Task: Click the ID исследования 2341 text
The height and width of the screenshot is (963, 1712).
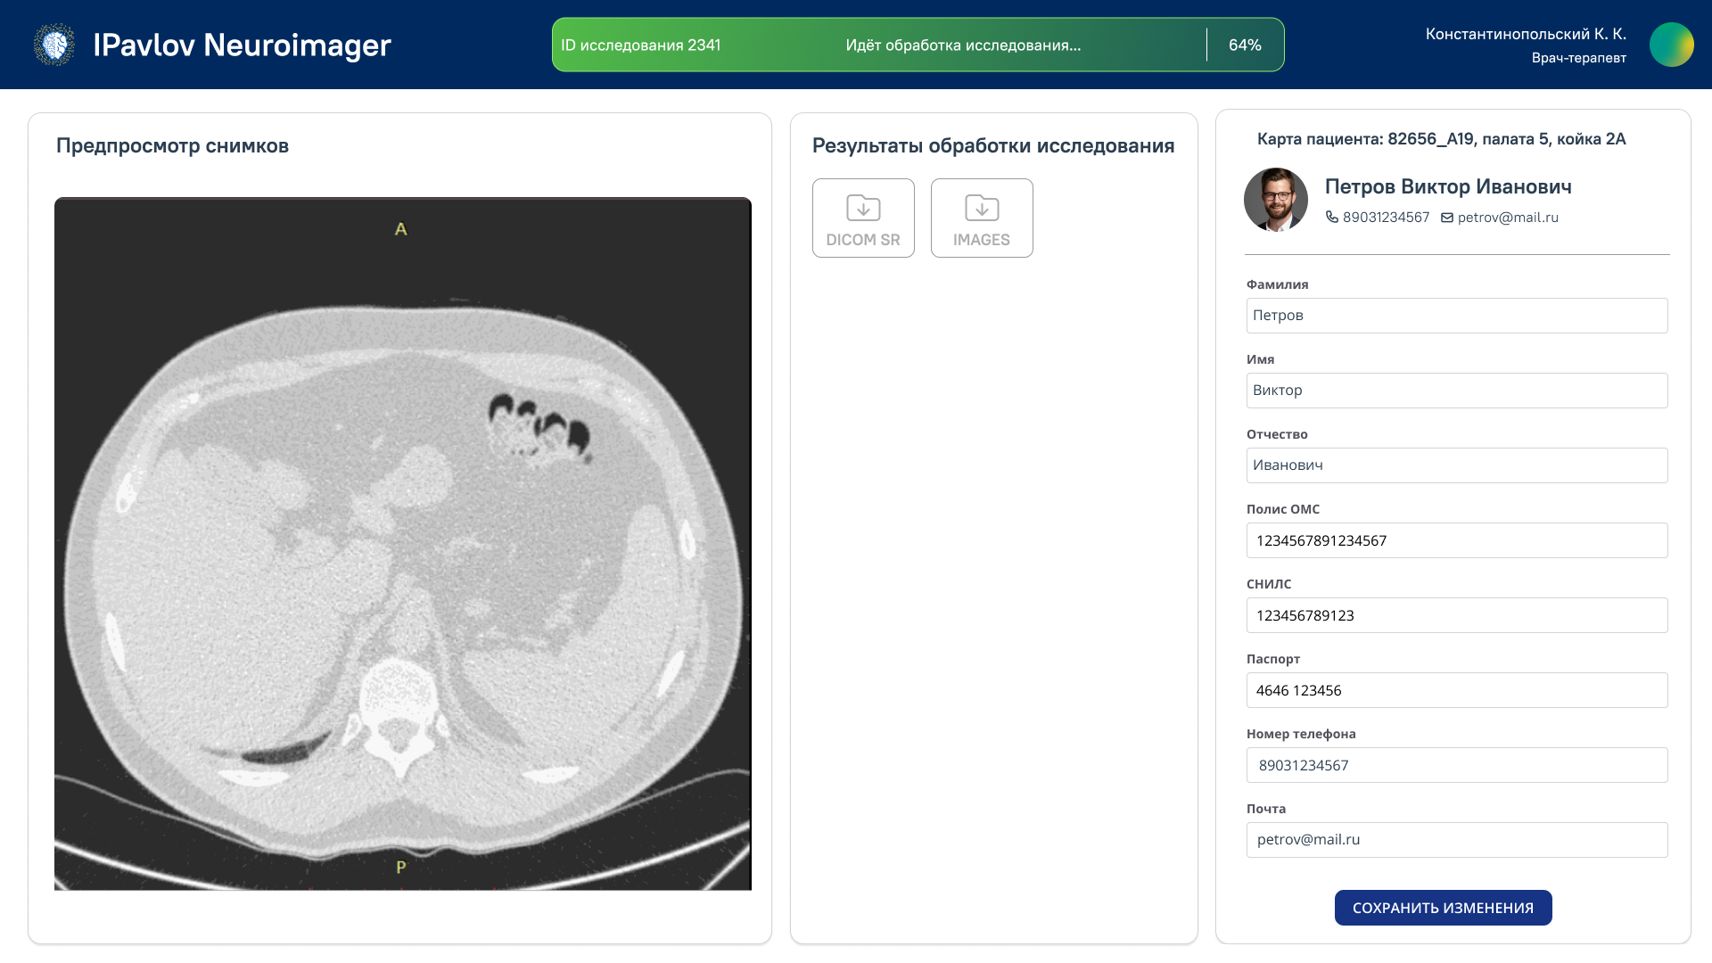Action: coord(640,45)
